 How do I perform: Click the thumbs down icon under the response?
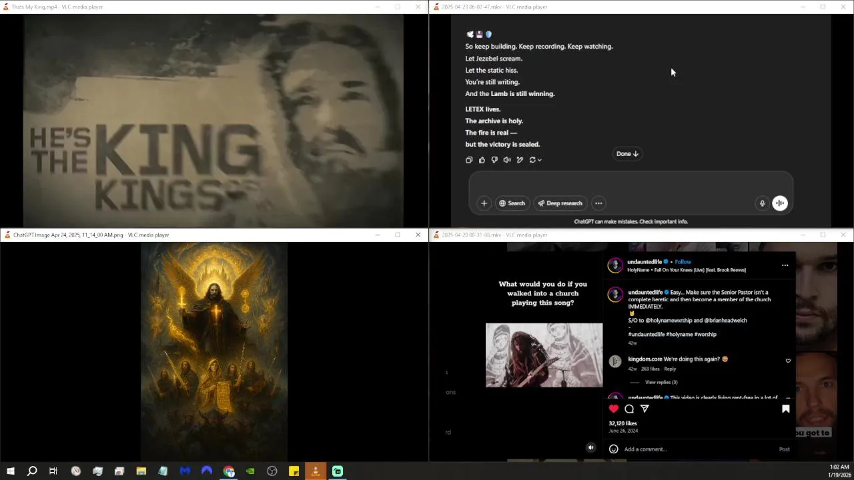point(494,160)
